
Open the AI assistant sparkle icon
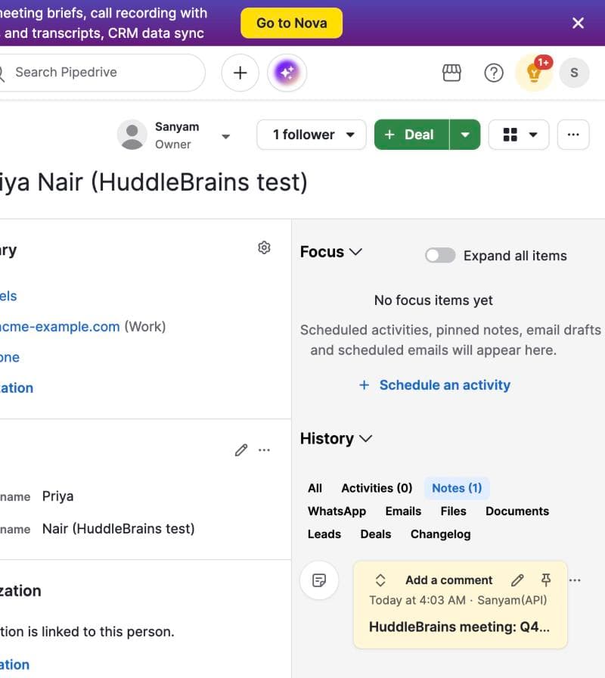click(x=287, y=73)
